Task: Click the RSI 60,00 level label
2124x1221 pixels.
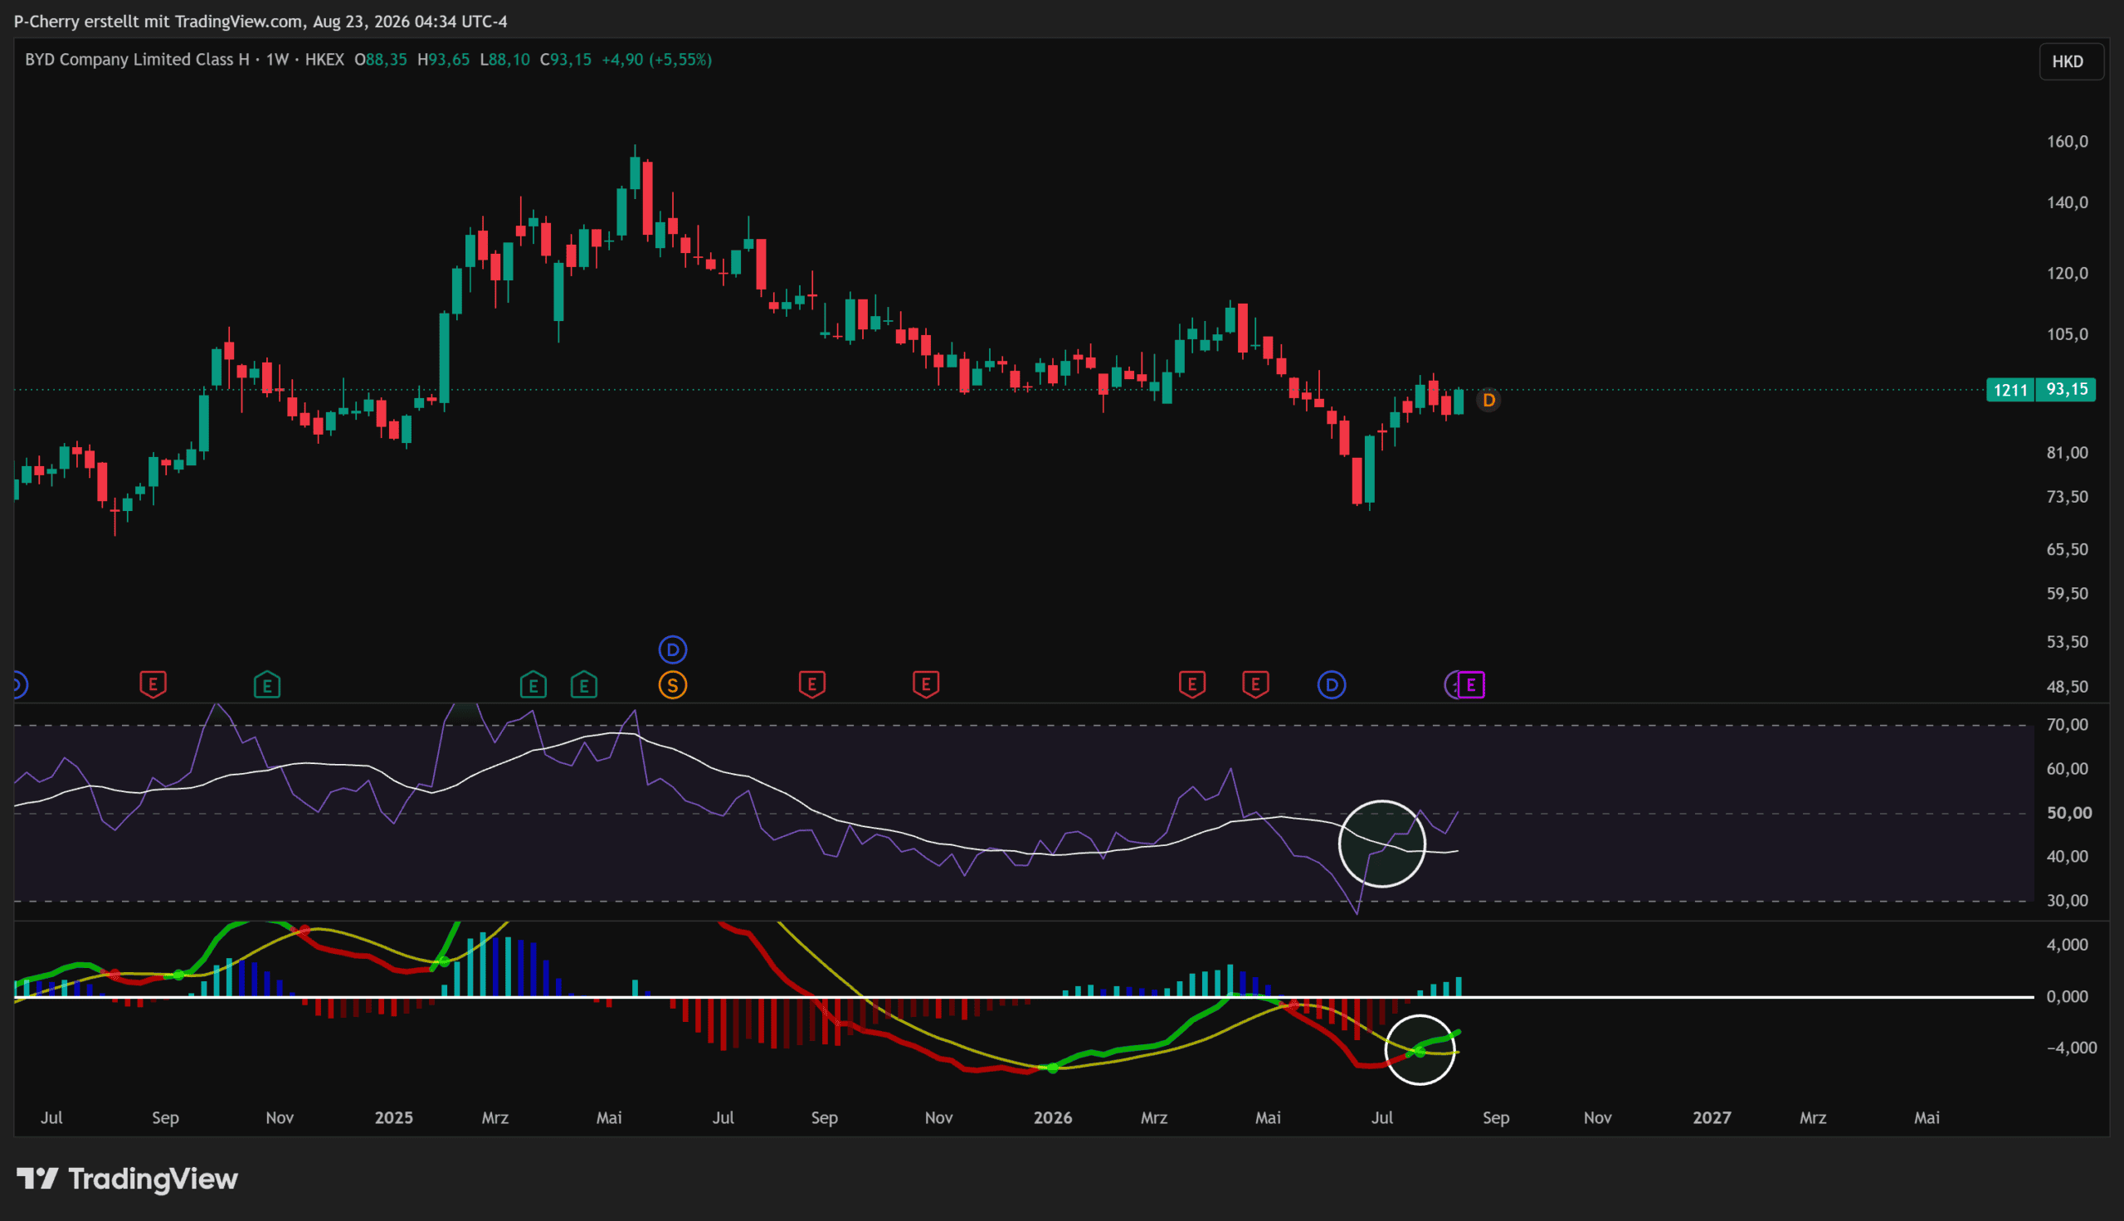Action: (2068, 768)
